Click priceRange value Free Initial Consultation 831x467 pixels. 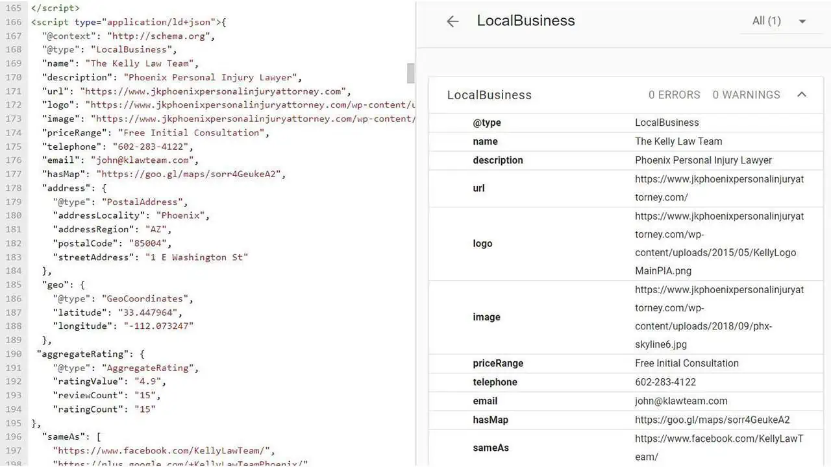[687, 363]
